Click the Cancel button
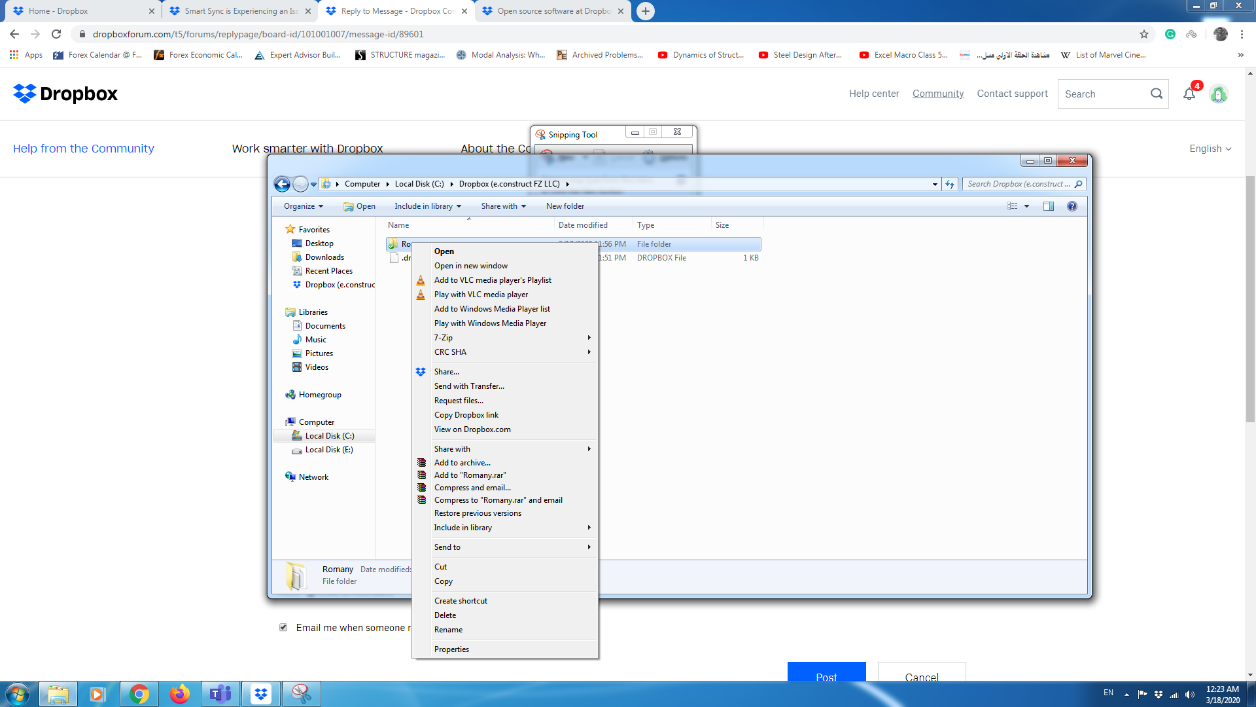 pos(921,677)
